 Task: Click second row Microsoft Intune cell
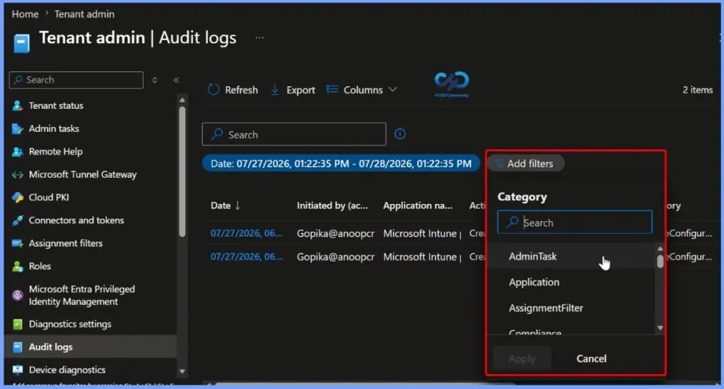click(422, 257)
